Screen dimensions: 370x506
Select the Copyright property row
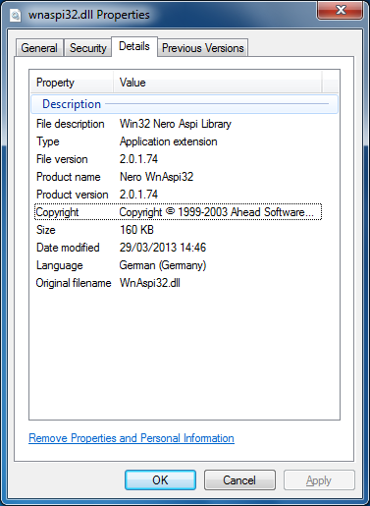tap(179, 212)
